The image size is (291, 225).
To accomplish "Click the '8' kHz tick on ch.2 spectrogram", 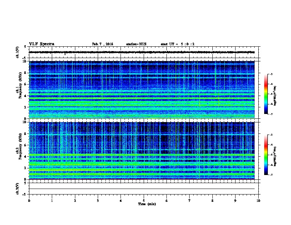I will [x=26, y=133].
